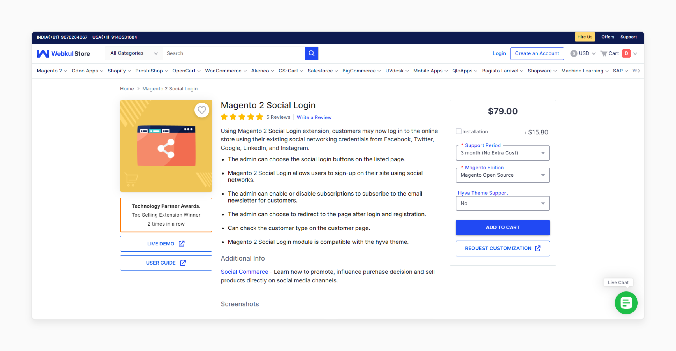
Task: Open the Support link
Action: pos(628,37)
